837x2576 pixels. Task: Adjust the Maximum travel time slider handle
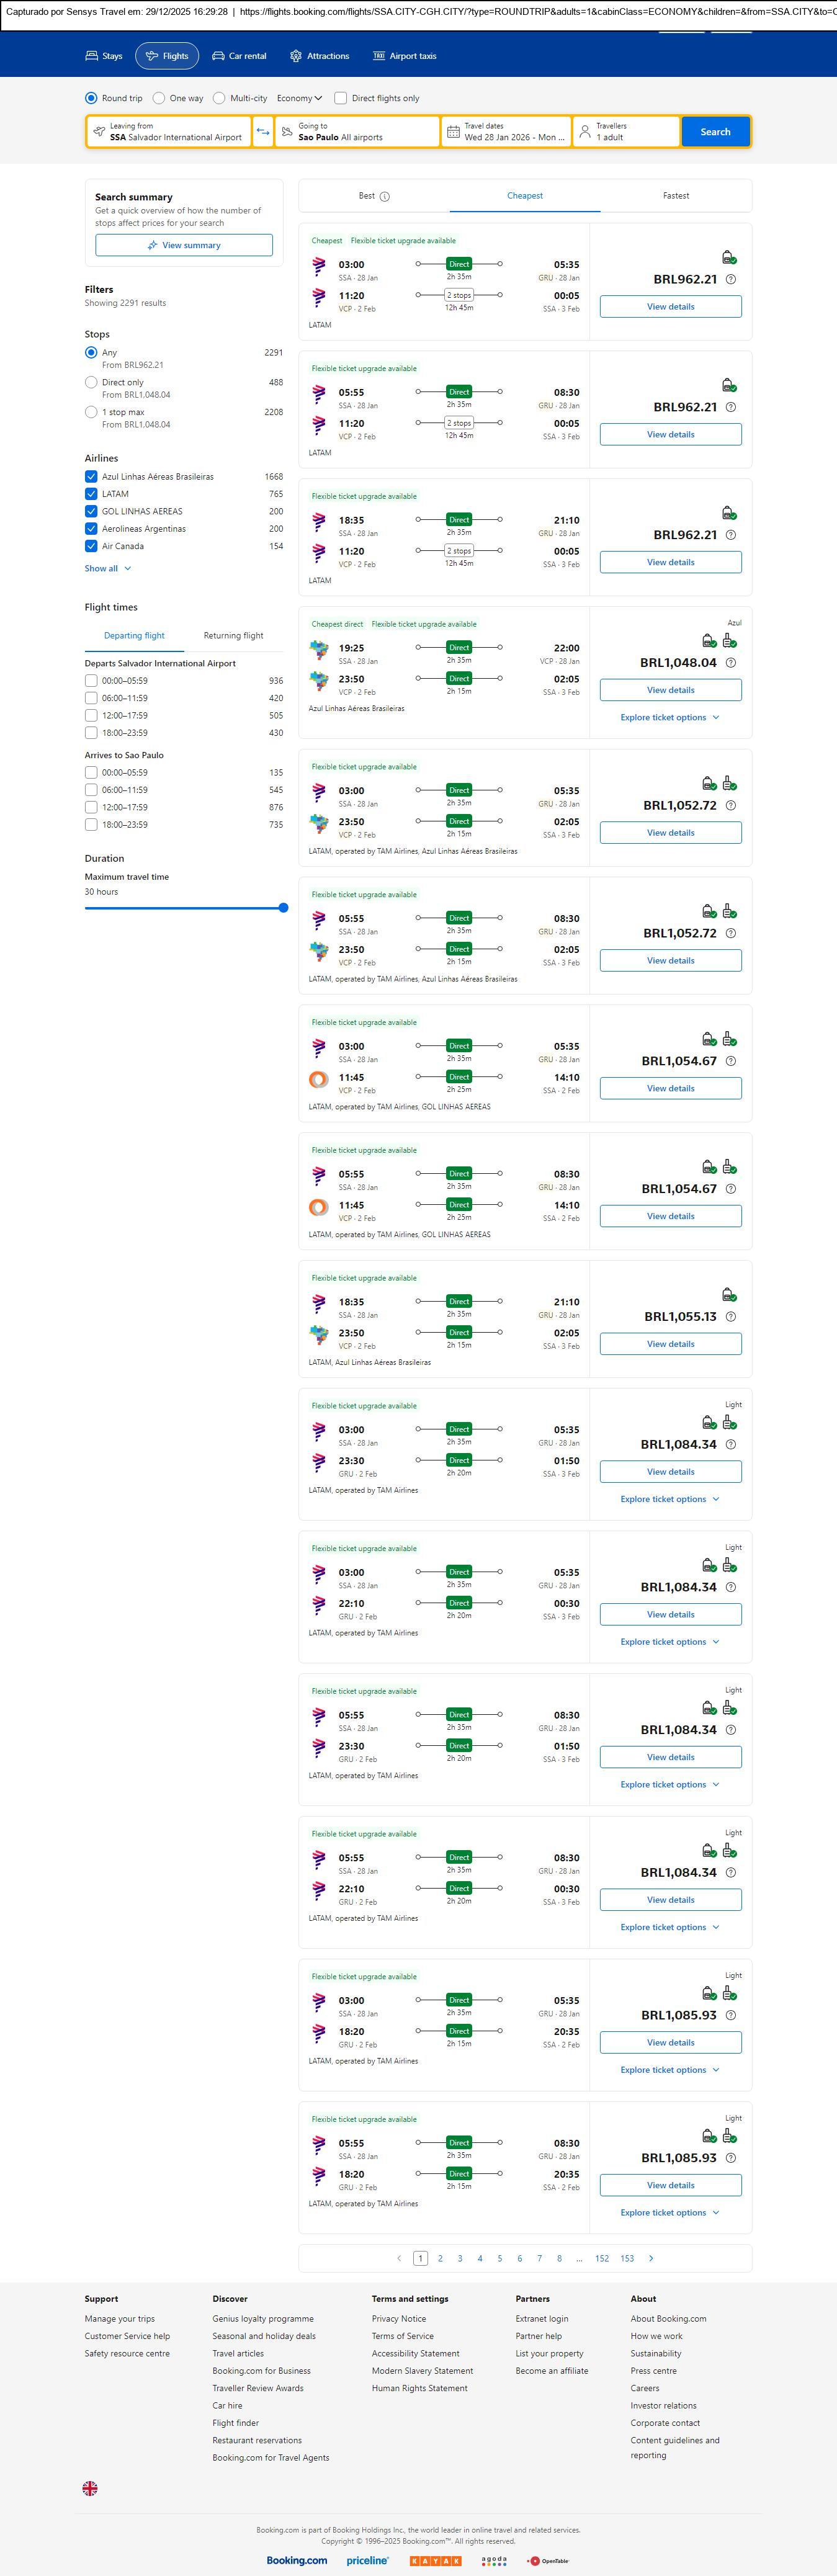tap(283, 908)
